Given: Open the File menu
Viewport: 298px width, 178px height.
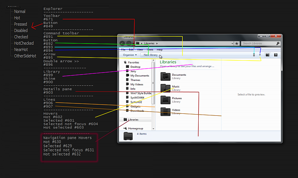Looking at the screenshot, I should pyautogui.click(x=123, y=50).
